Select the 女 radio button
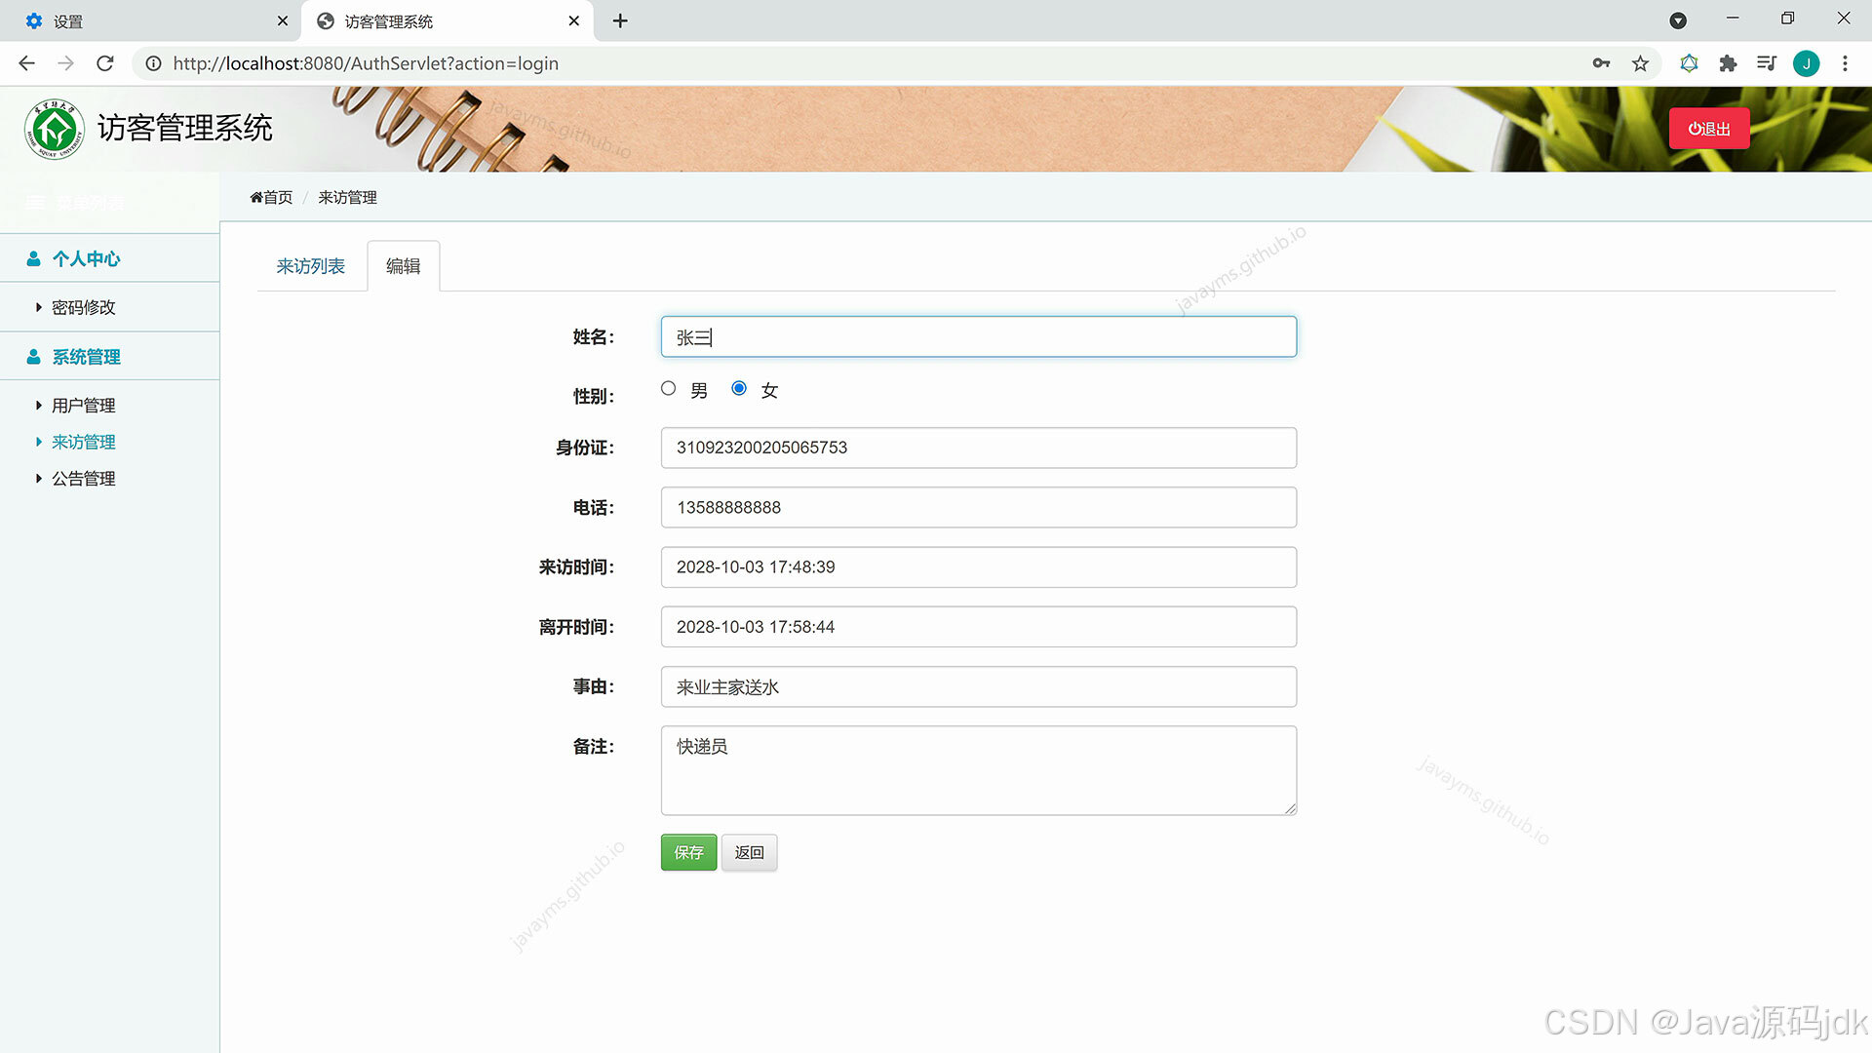 pyautogui.click(x=739, y=388)
